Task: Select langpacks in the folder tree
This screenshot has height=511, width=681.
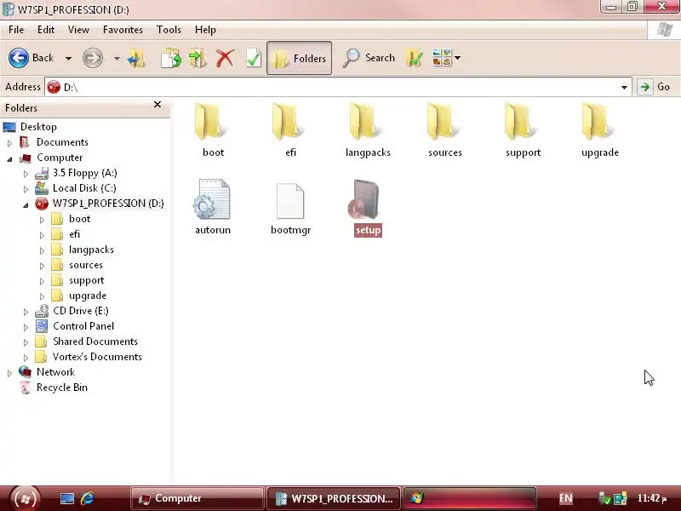Action: click(91, 250)
